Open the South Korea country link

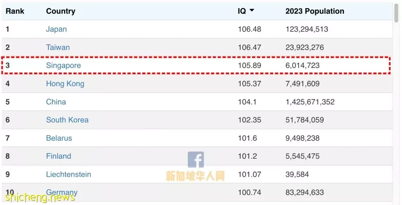[x=67, y=120]
